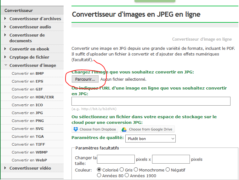This screenshot has height=180, width=239.
Task: Select the Monochrome color option
Action: click(x=136, y=170)
